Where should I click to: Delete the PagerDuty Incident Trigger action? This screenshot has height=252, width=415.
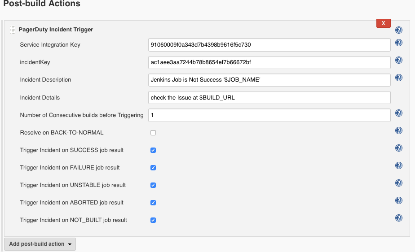tap(383, 23)
